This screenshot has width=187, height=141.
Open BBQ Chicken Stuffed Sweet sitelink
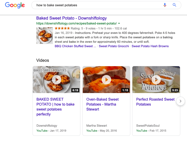[75, 46]
